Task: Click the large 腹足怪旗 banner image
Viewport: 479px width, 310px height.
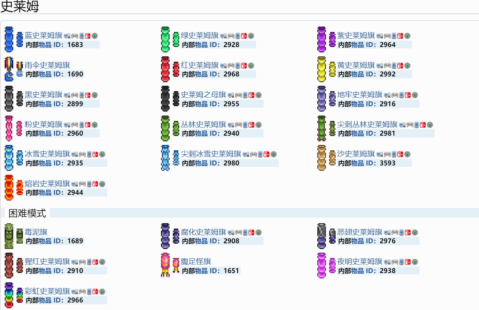Action: [165, 265]
